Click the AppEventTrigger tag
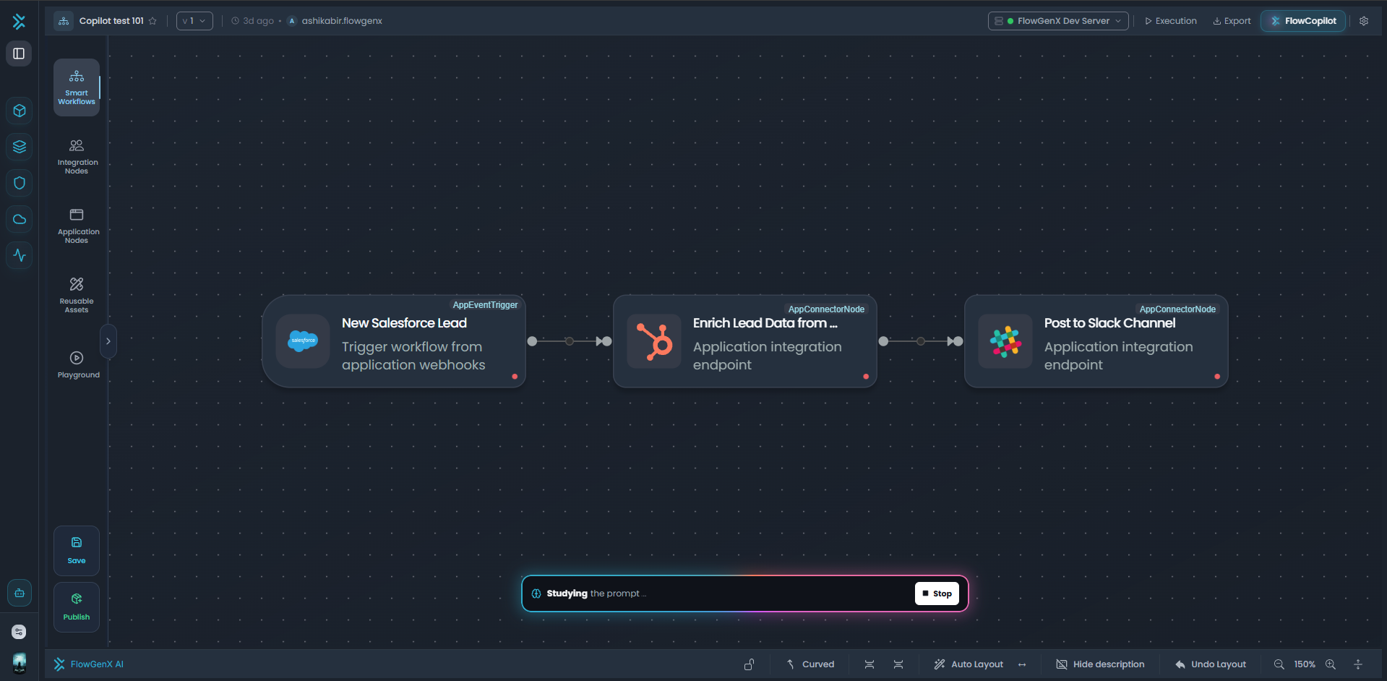 pyautogui.click(x=485, y=305)
